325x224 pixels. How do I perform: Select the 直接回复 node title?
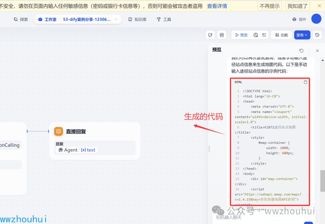(76, 132)
